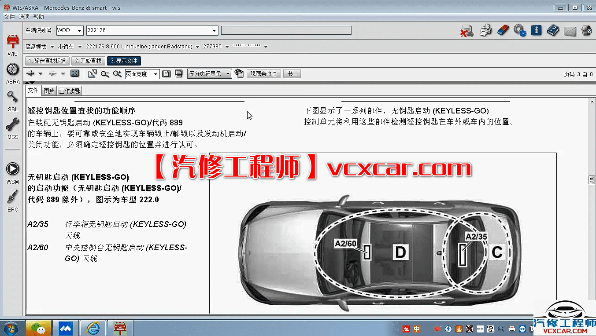Screen dimensions: 596x336
Task: Open document information via the blue 'i' icon
Action: pyautogui.click(x=536, y=30)
